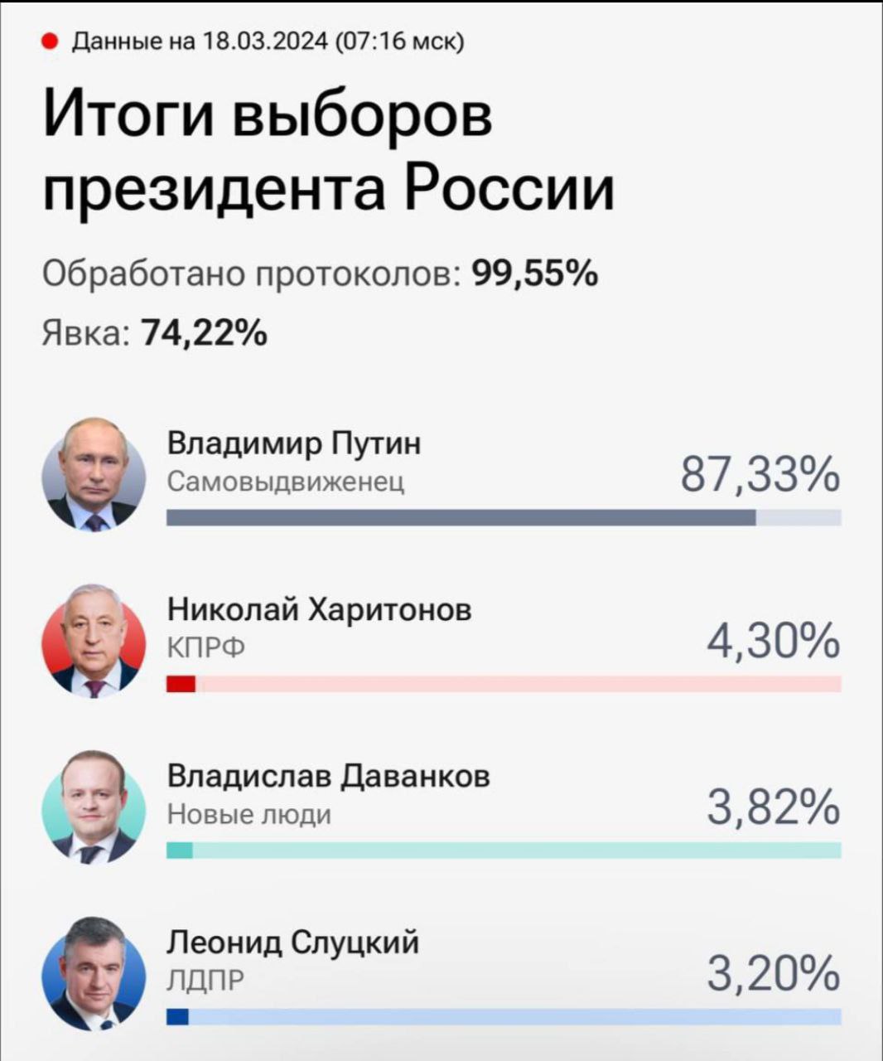This screenshot has width=883, height=1061.
Task: Click the dark gray 87,33% progress bar
Action: [461, 517]
